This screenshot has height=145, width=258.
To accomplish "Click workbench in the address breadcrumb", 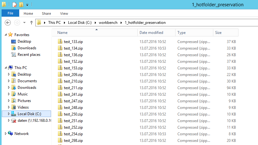I will 108,23.
